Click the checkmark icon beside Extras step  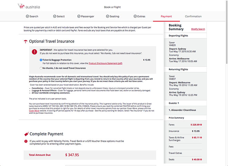135,16
